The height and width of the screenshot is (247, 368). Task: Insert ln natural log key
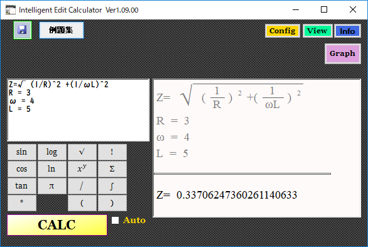(52, 169)
